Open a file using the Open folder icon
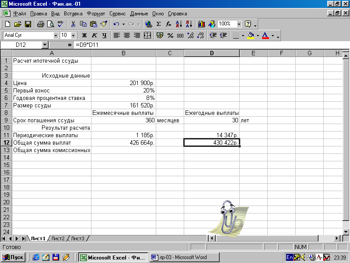Image resolution: width=350 pixels, height=263 pixels. click(18, 24)
